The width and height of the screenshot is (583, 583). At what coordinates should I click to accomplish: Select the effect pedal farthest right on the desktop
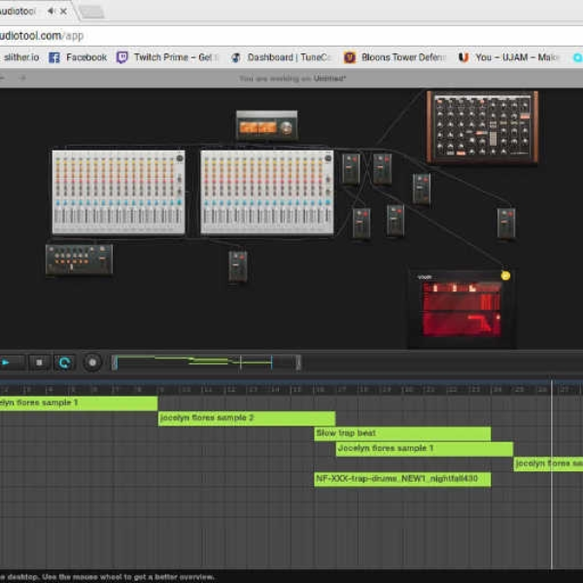[x=506, y=223]
